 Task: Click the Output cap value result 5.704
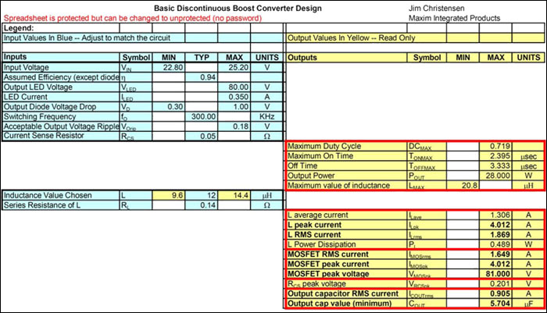pos(492,302)
